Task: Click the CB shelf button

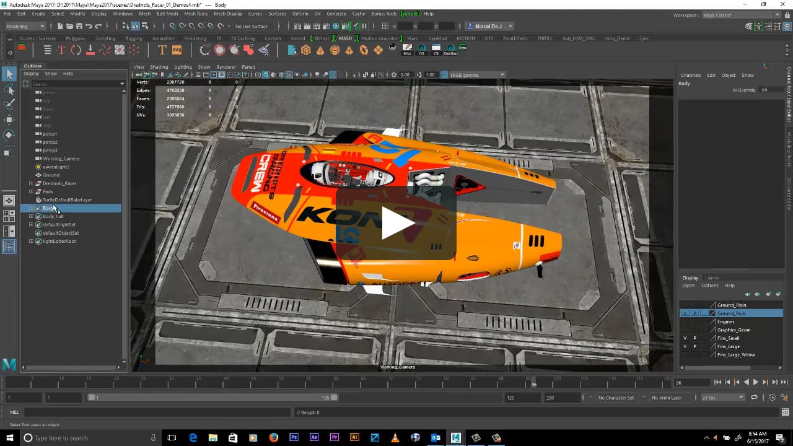Action: (x=436, y=50)
